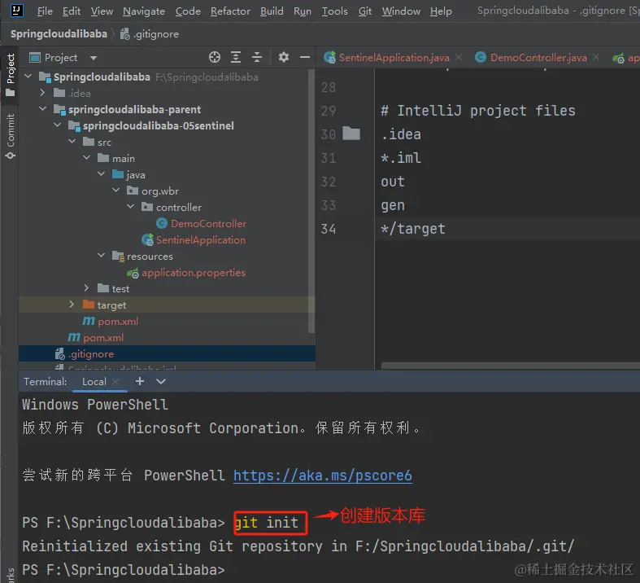This screenshot has height=583, width=640.
Task: Click Collapse All icon in Project panel
Action: [x=257, y=57]
